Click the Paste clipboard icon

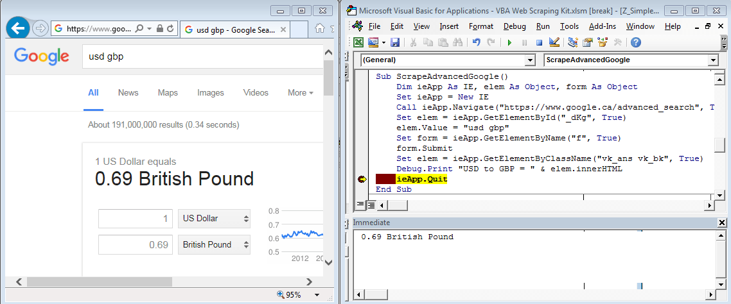(x=443, y=42)
